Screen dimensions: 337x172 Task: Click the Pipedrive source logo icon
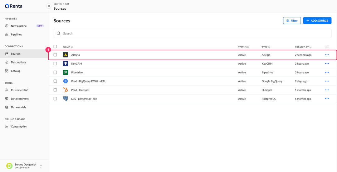pyautogui.click(x=66, y=72)
